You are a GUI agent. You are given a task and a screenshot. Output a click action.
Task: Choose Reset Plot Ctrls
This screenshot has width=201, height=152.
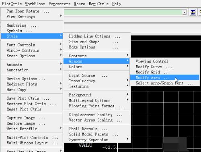coord(32,109)
